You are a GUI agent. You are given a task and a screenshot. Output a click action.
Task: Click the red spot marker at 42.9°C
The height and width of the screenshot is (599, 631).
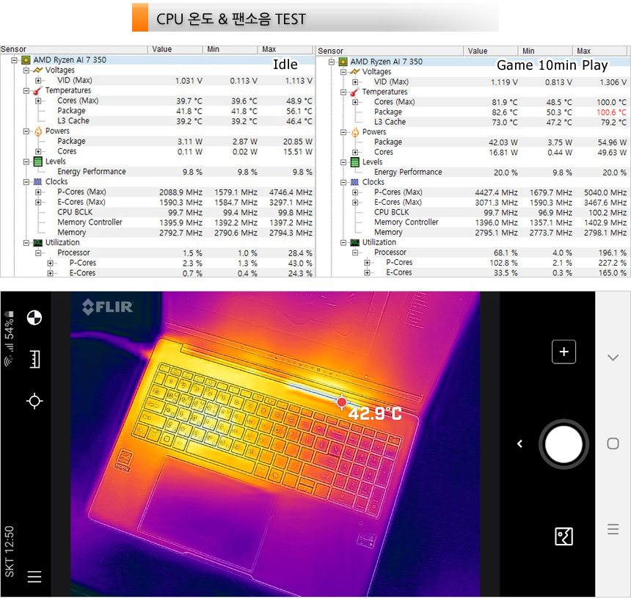pyautogui.click(x=342, y=402)
